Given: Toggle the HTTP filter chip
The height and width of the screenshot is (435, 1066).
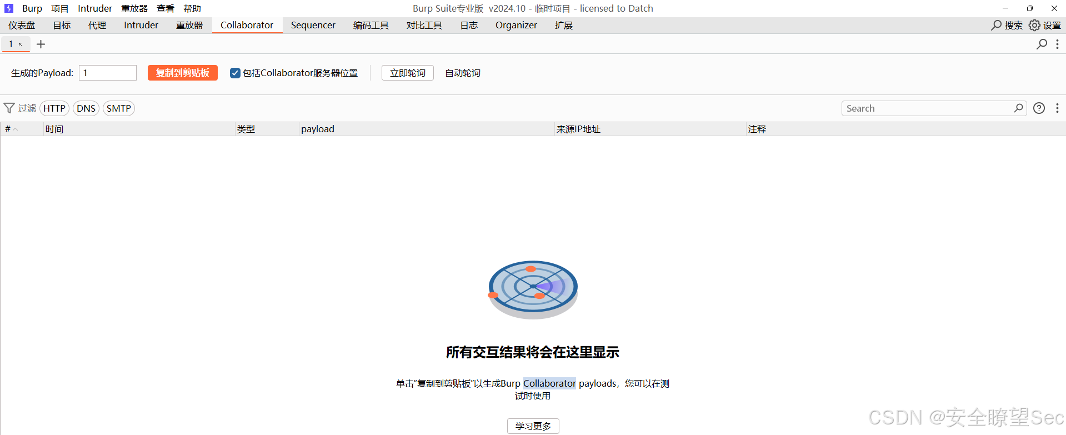Looking at the screenshot, I should (x=54, y=108).
